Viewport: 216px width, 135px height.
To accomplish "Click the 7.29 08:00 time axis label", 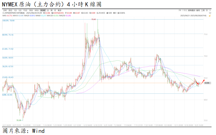I will tap(159, 125).
